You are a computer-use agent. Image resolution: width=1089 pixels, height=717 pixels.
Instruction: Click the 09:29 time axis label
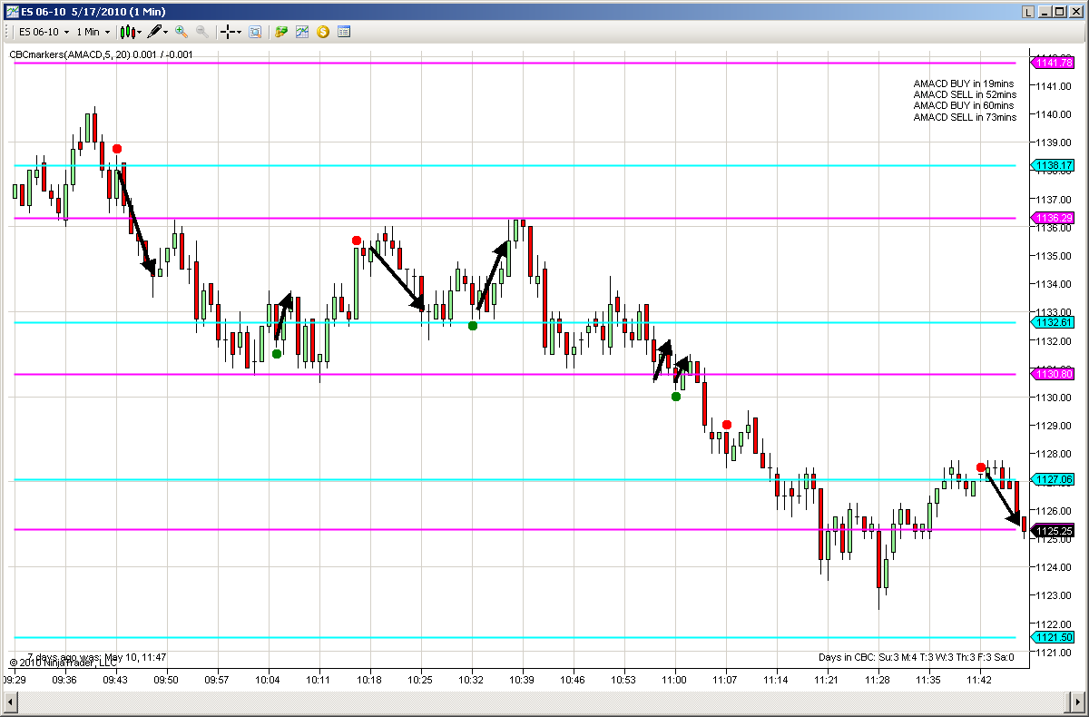[x=14, y=679]
